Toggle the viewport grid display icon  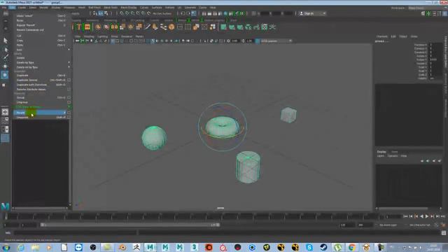(x=113, y=41)
